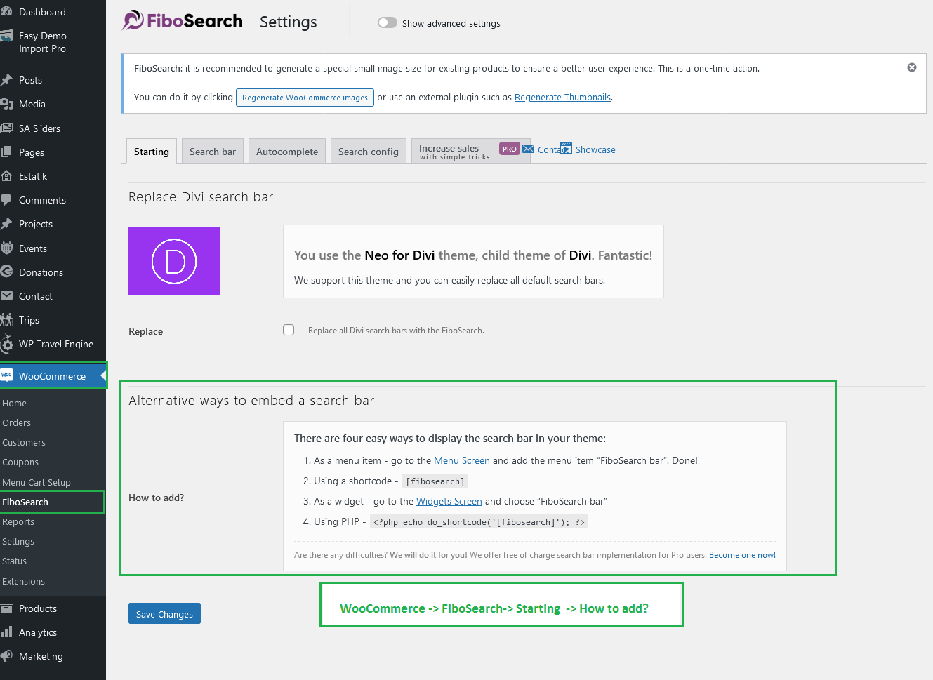
Task: Open the Search config tab
Action: click(x=369, y=152)
